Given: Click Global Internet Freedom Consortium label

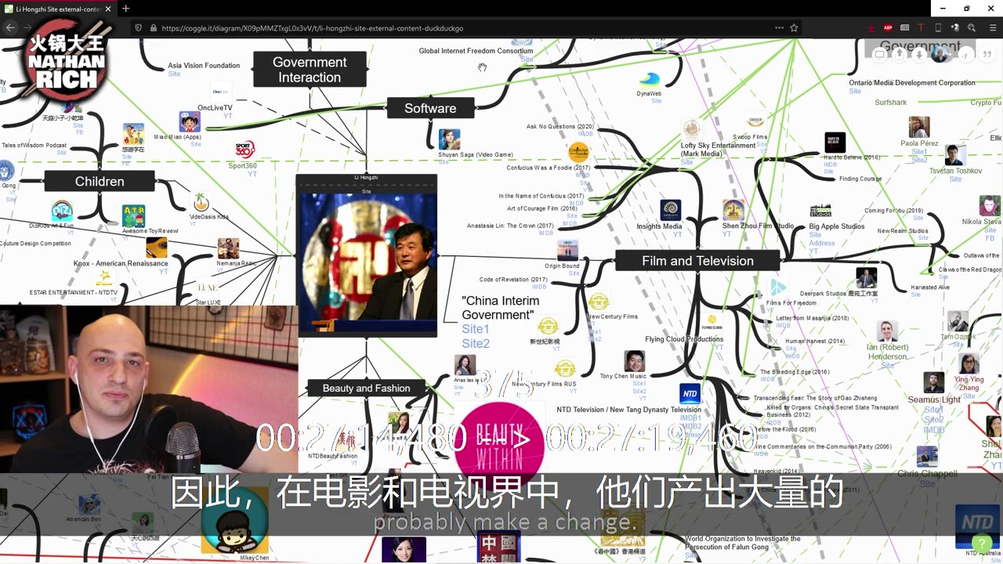Looking at the screenshot, I should 476,51.
